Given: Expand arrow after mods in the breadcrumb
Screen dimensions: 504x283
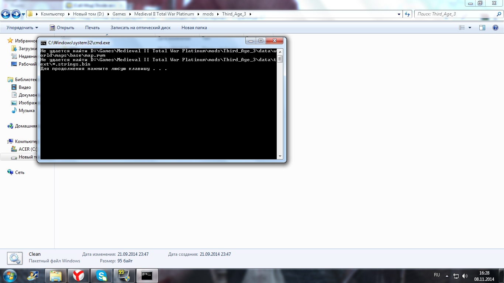Looking at the screenshot, I should click(x=218, y=14).
